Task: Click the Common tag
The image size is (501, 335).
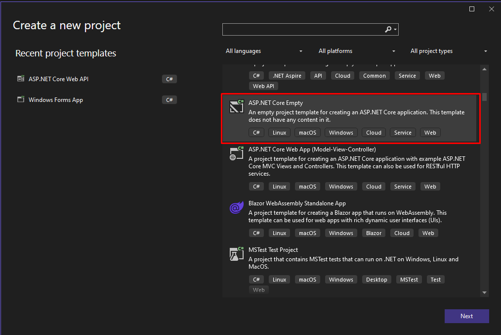Action: pos(374,76)
